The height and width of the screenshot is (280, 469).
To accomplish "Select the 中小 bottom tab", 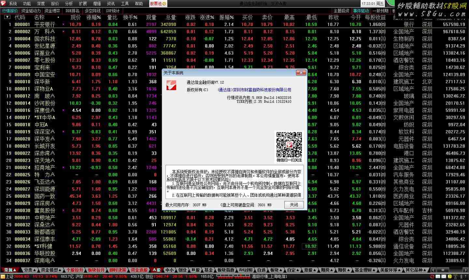I will (169, 270).
